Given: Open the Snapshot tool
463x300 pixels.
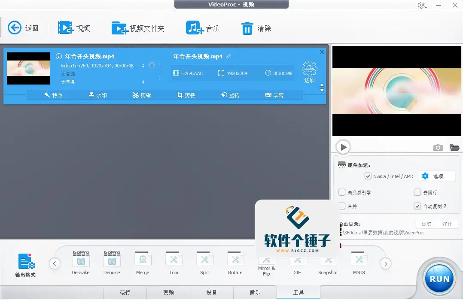Looking at the screenshot, I should tap(328, 262).
